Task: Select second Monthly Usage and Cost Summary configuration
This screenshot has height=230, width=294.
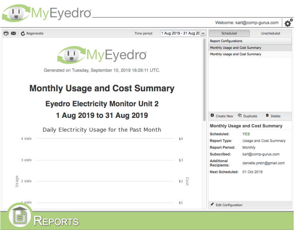Action: coord(236,54)
